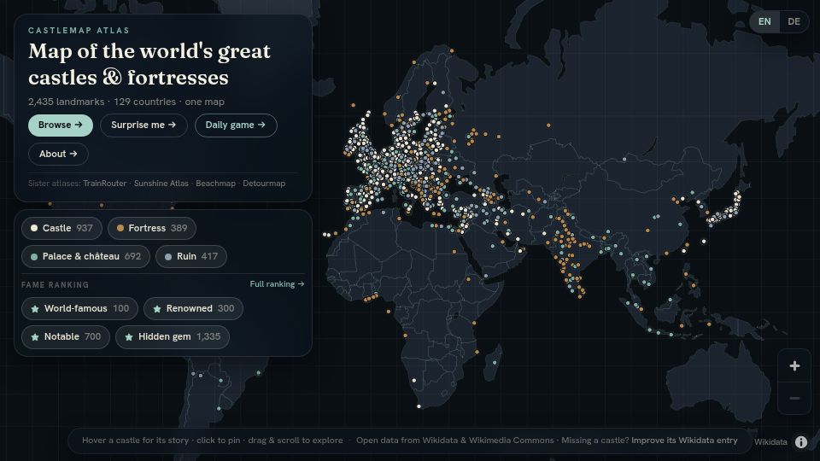Zoom out with the minus button
The width and height of the screenshot is (820, 461).
(x=794, y=399)
